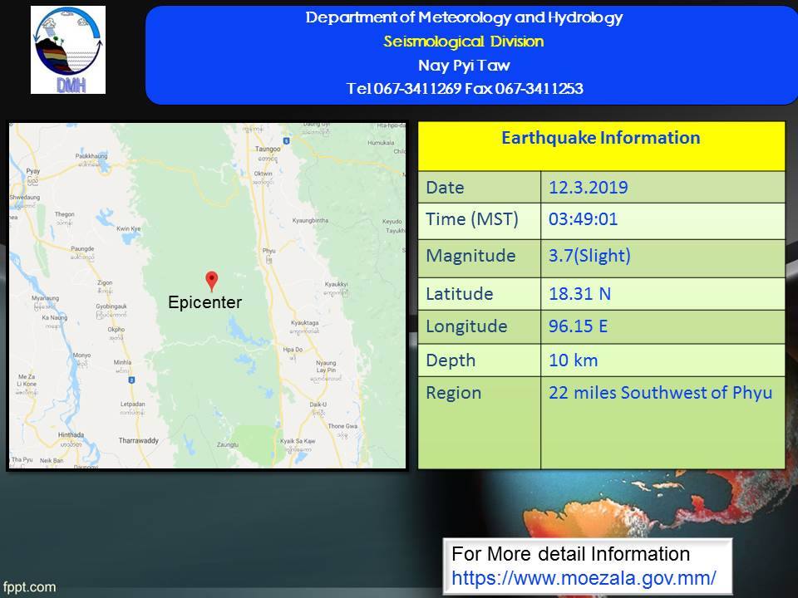Click the DMH logo
The height and width of the screenshot is (598, 798).
click(68, 50)
